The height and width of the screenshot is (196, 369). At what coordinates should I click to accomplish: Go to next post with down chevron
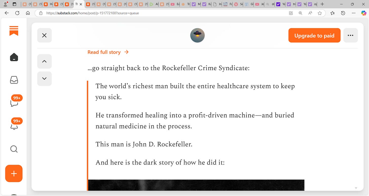click(x=44, y=79)
